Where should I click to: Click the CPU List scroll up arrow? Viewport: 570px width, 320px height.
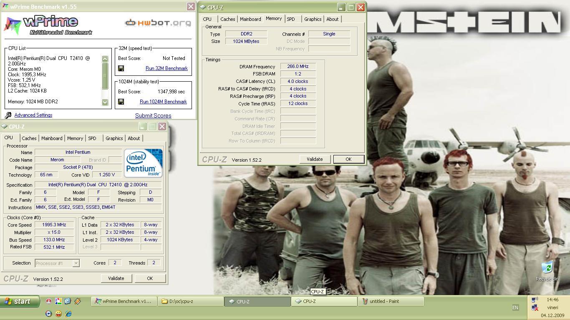click(x=105, y=59)
